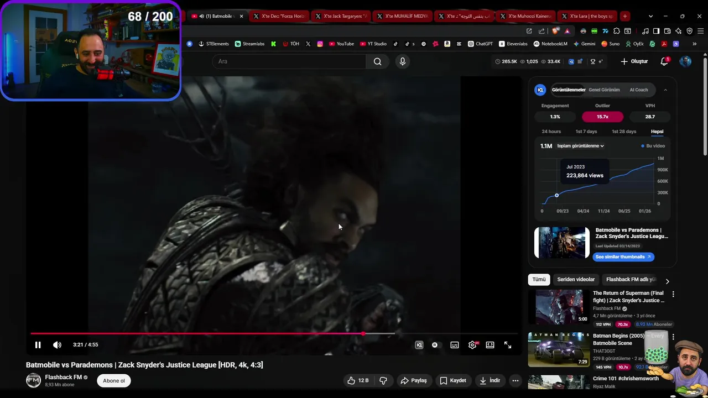Select the Genel Görünüm tab
This screenshot has width=708, height=398.
[604, 90]
